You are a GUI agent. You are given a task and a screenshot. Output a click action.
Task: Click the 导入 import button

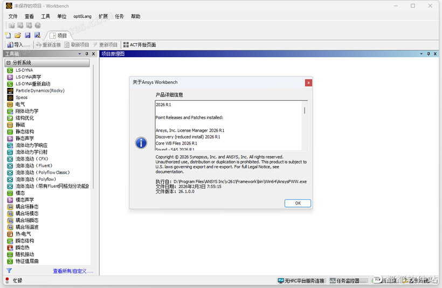[18, 45]
